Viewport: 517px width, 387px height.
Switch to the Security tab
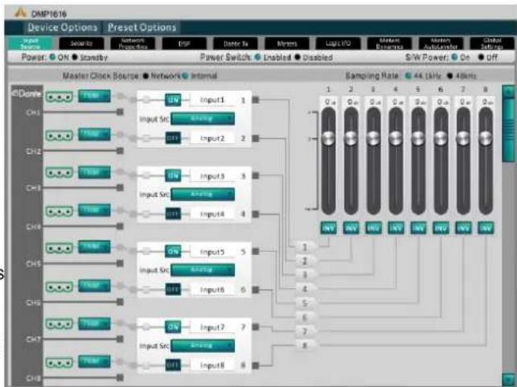coord(81,43)
